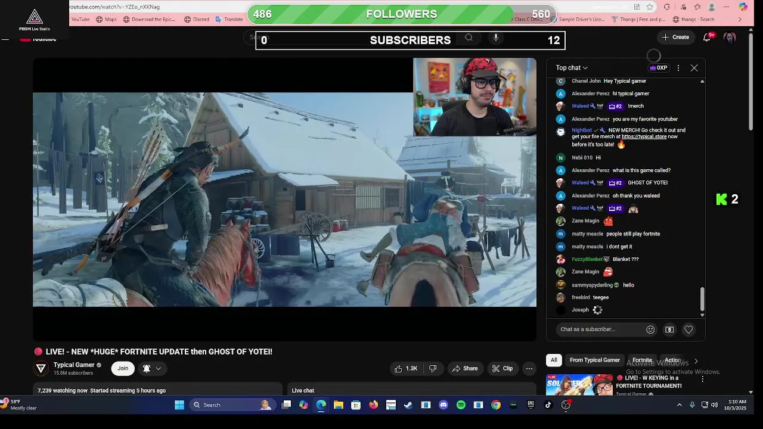Screen dimensions: 763x429
Task: Click Typical Gamer channel avatar
Action: 41,368
